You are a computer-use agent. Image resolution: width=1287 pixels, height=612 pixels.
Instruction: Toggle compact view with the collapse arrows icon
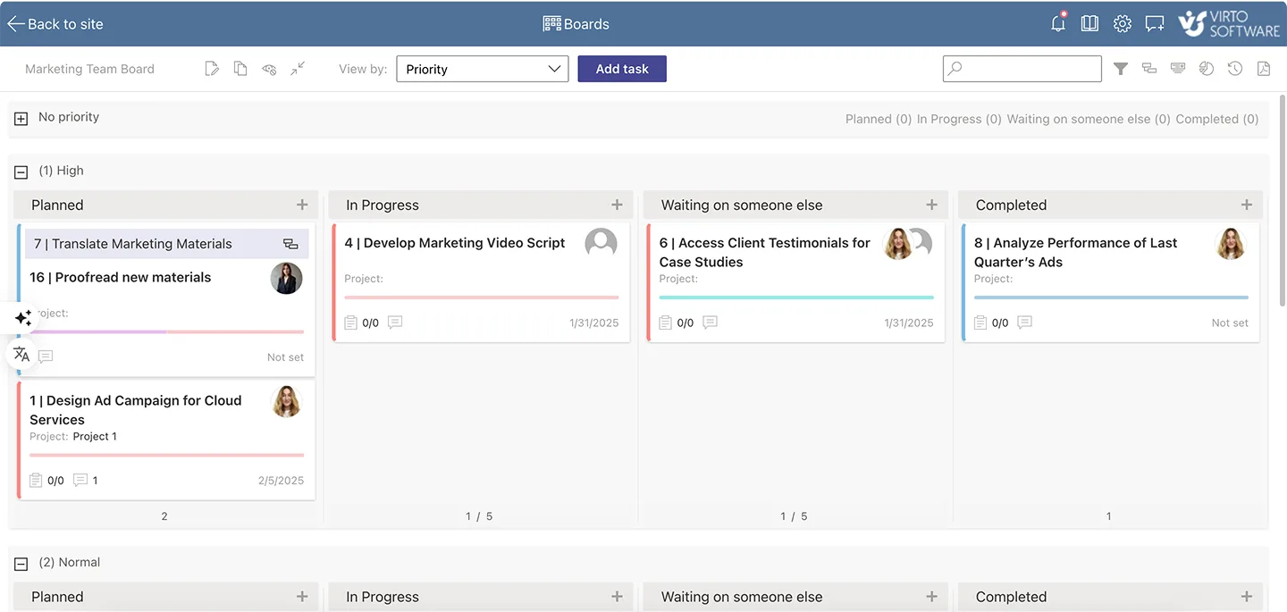298,68
